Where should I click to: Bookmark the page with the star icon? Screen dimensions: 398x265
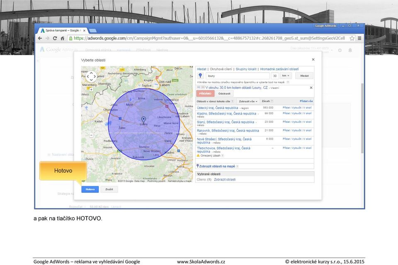352,38
